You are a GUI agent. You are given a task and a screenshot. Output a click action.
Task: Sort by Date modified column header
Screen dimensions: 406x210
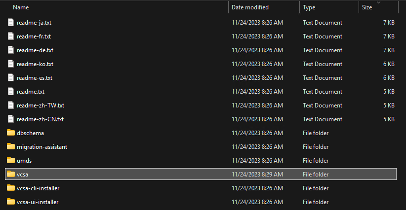click(x=250, y=7)
